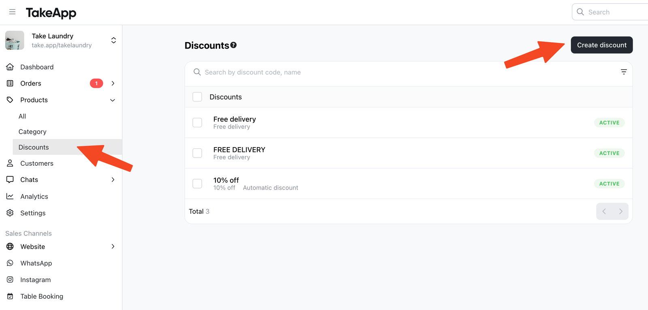Open All products submenu item

tap(22, 116)
